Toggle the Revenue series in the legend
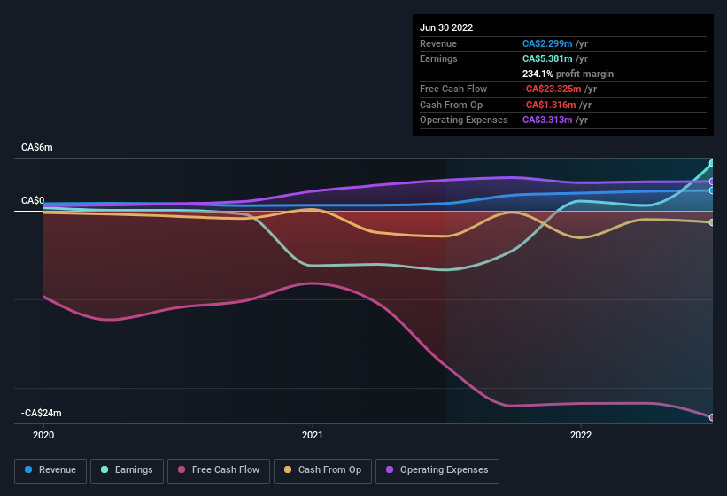 (50, 470)
